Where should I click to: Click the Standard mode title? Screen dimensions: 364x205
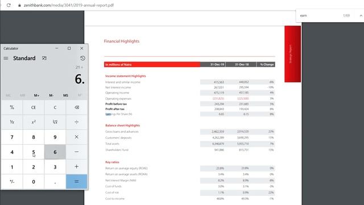tap(24, 58)
